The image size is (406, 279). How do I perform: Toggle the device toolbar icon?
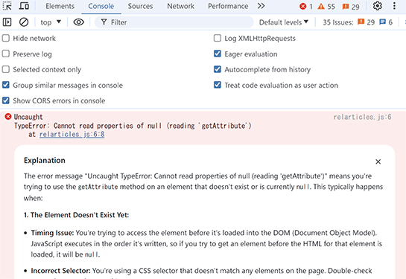pos(24,6)
